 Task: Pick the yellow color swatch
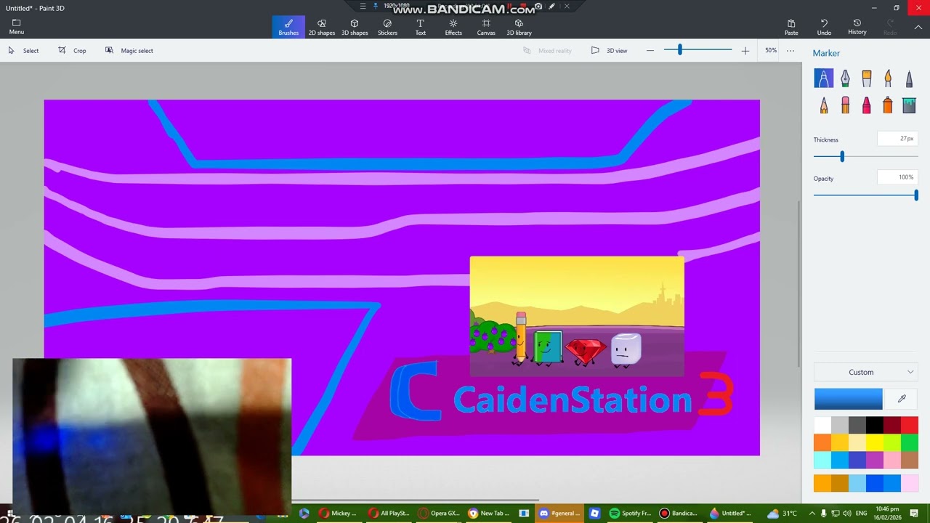[x=874, y=442]
